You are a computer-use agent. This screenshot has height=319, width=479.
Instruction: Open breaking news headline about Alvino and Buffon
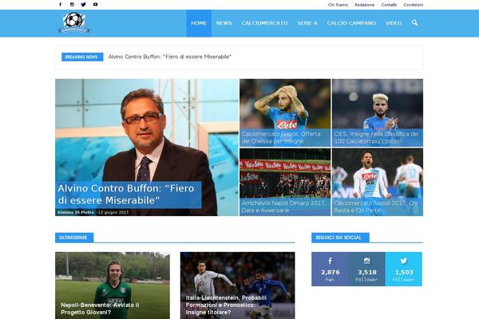click(170, 57)
